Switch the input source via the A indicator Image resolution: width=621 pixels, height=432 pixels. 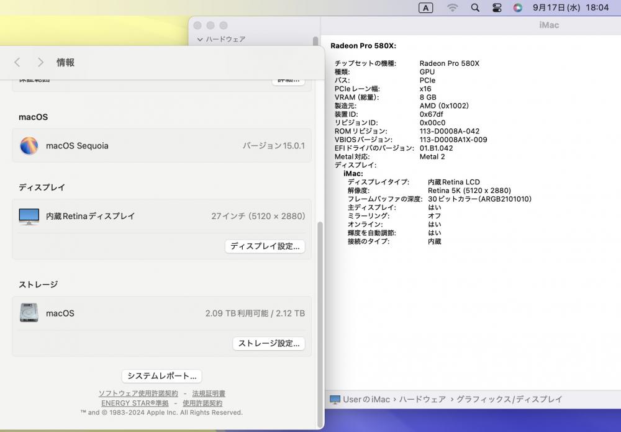(425, 7)
